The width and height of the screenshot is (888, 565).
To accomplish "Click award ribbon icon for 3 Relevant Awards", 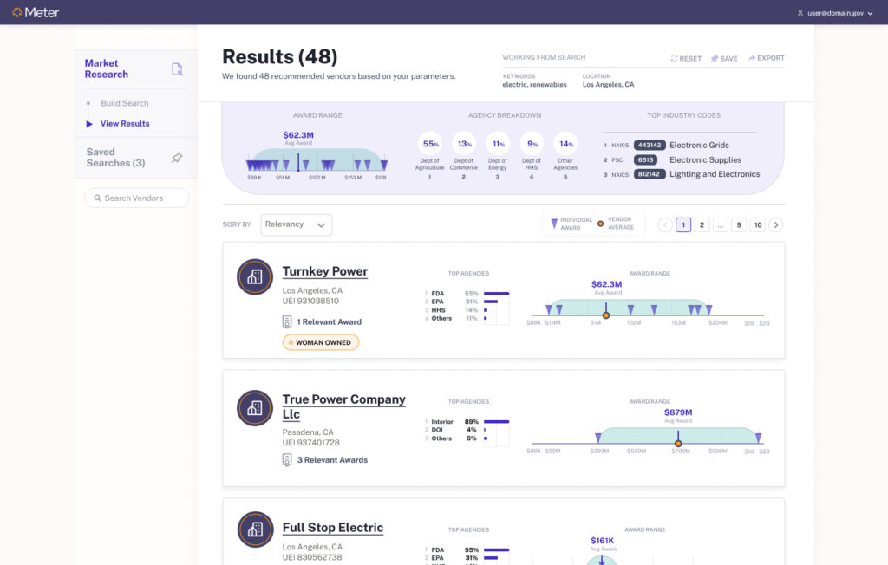I will 287,459.
